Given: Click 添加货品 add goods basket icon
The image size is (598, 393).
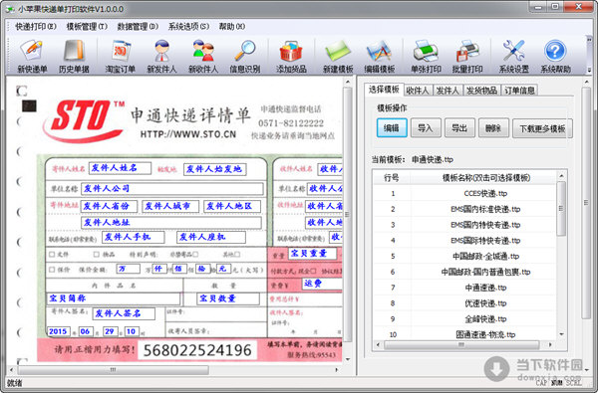Looking at the screenshot, I should (x=291, y=57).
